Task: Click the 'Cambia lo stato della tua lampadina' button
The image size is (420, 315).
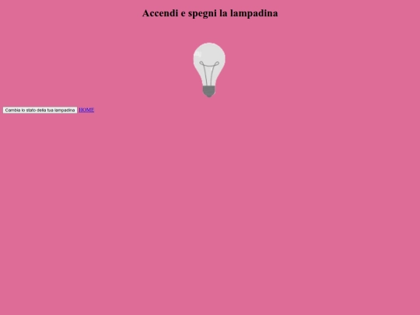Action: (40, 110)
